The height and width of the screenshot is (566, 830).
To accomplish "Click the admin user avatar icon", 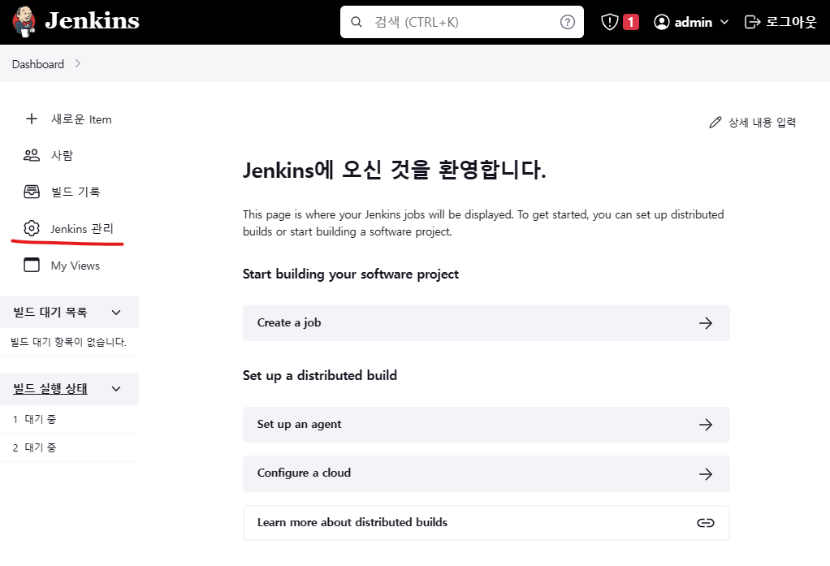I will point(662,22).
